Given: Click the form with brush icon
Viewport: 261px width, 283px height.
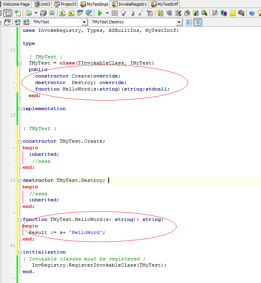Looking at the screenshot, I should point(178,13).
